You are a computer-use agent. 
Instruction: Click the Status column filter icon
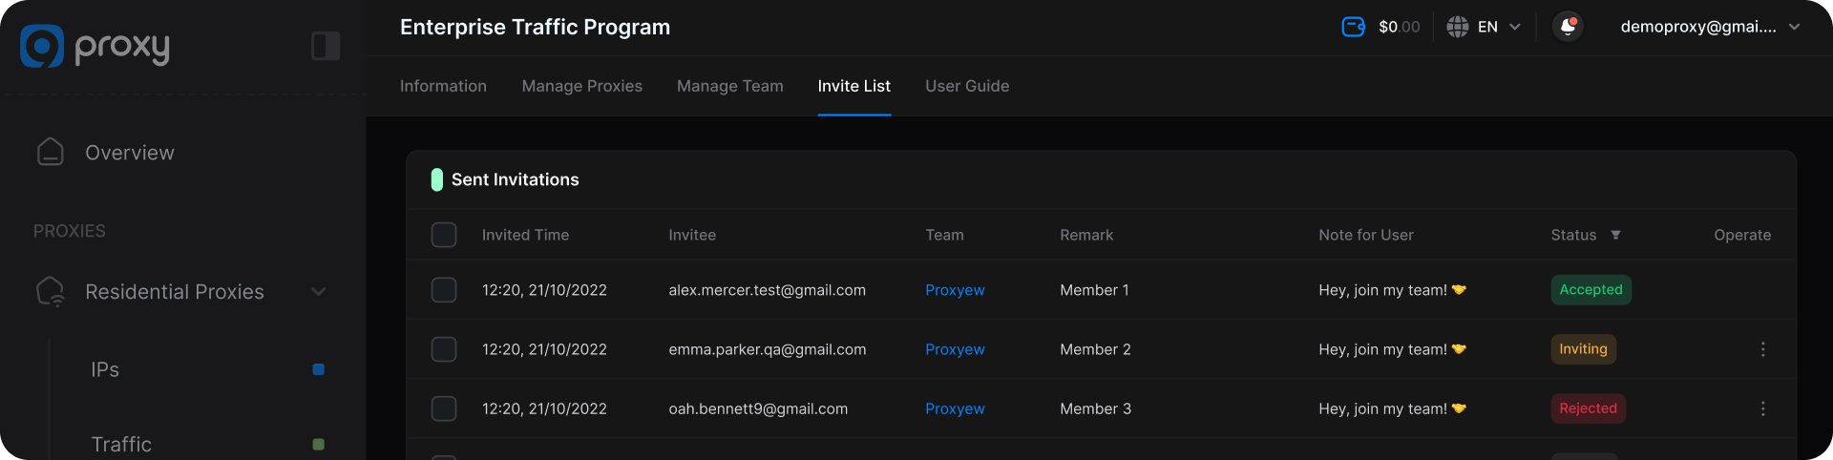[1615, 235]
